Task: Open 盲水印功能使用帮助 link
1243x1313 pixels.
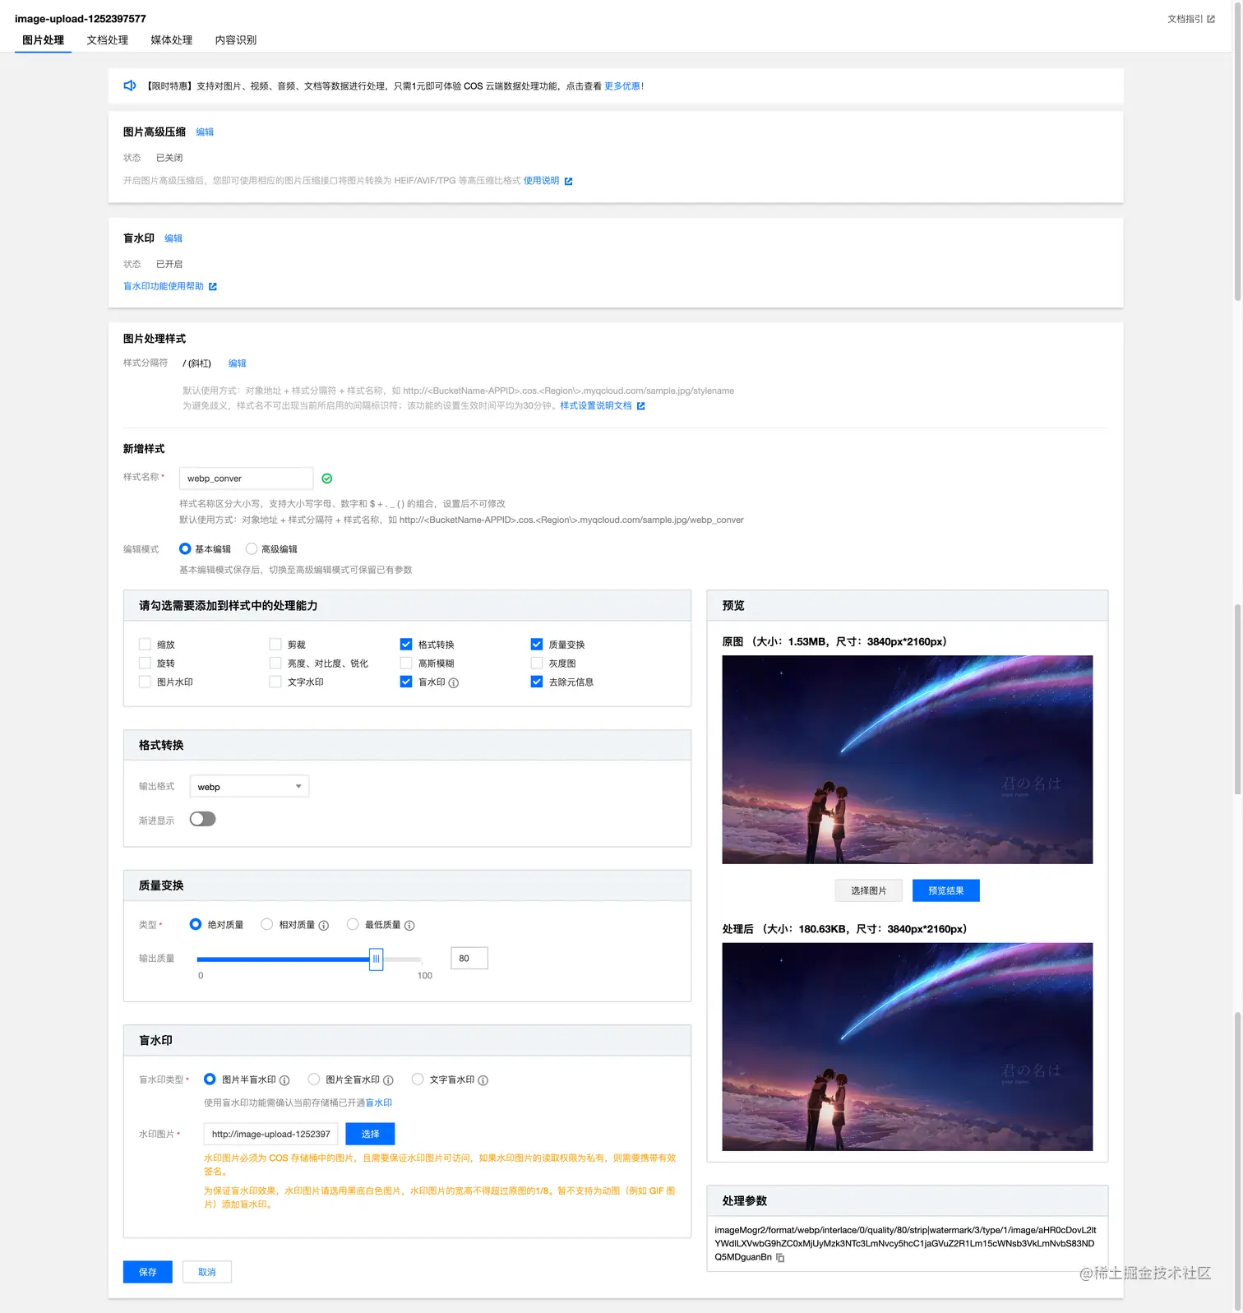Action: pyautogui.click(x=164, y=286)
